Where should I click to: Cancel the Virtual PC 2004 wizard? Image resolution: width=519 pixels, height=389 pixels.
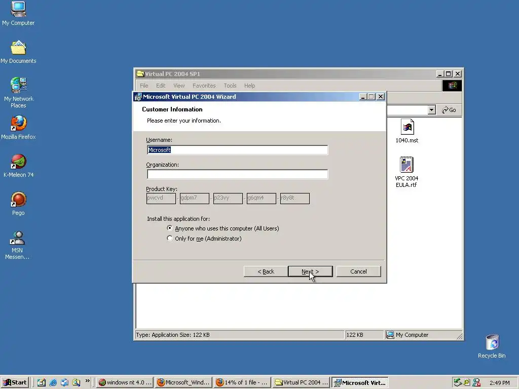click(358, 271)
